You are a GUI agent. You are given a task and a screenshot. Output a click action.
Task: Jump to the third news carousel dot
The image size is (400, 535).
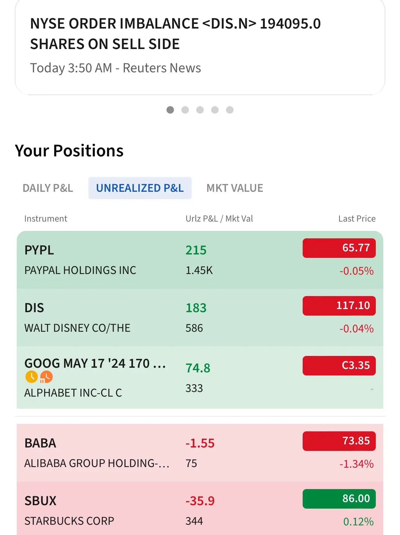point(200,110)
